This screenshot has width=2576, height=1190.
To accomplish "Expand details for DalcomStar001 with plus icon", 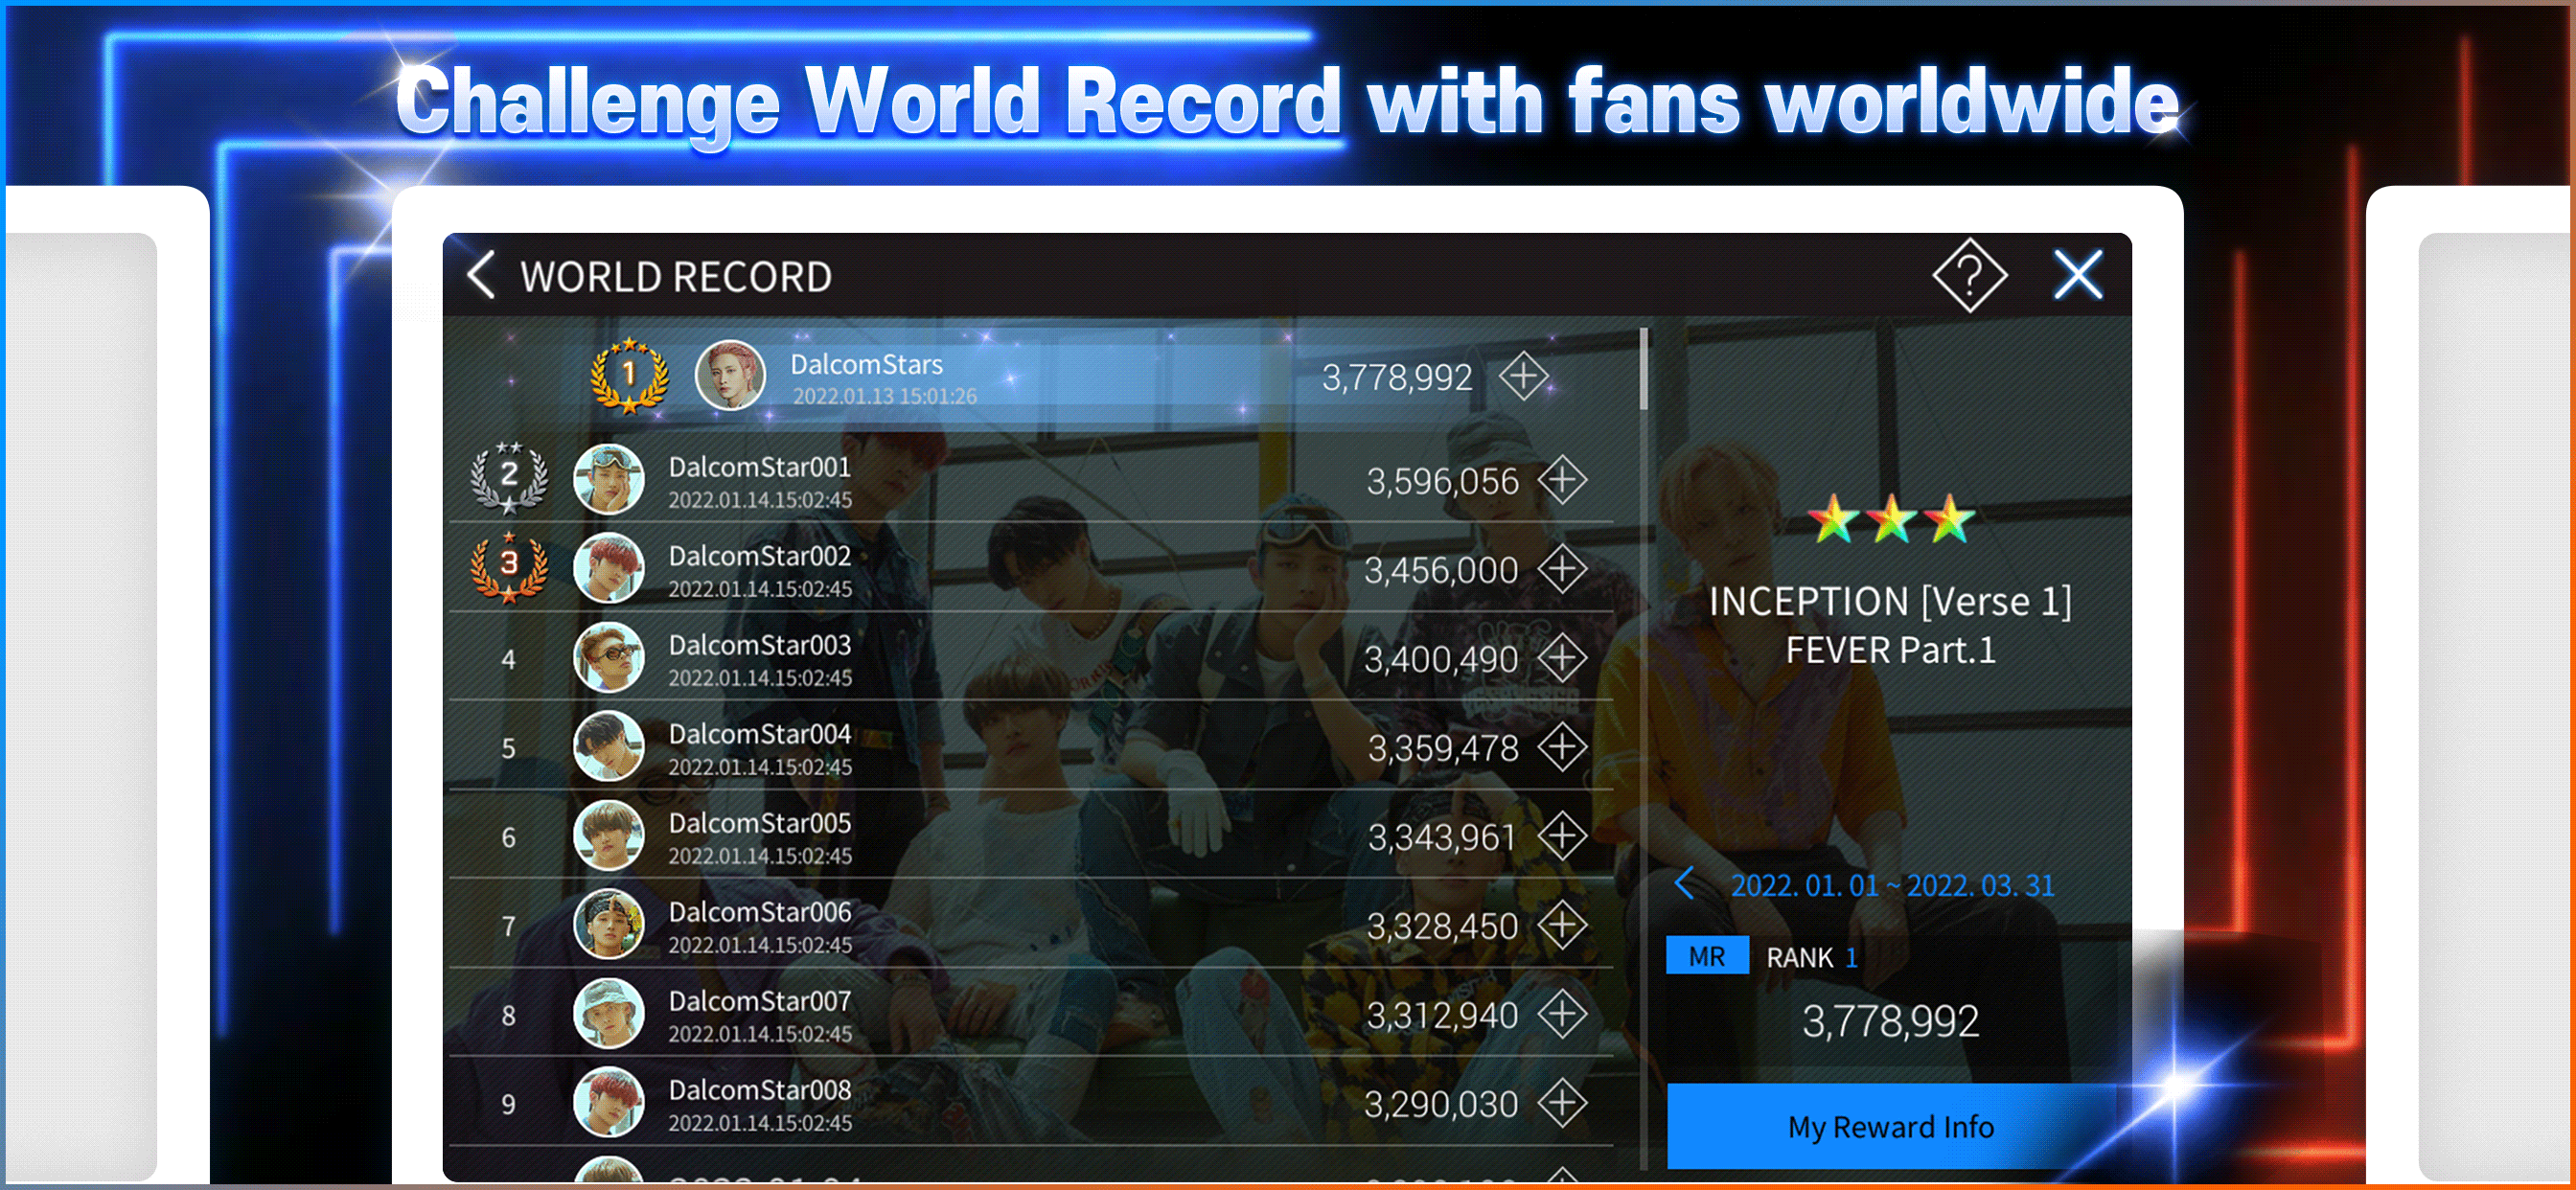I will [x=1562, y=481].
